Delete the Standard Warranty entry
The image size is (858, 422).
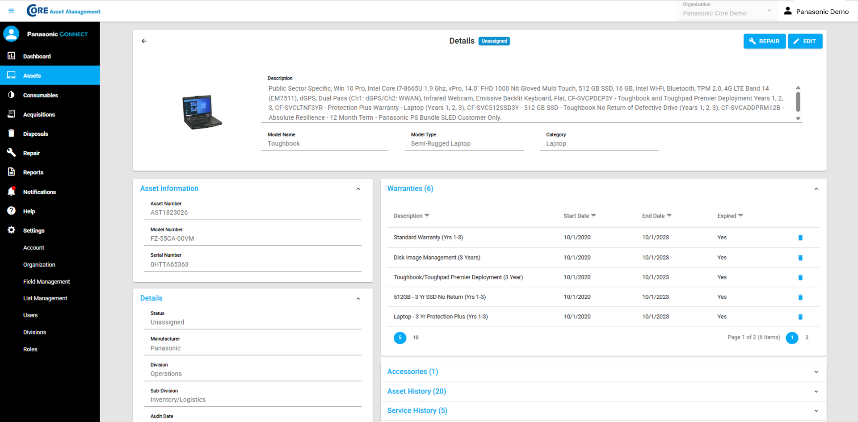coord(800,237)
